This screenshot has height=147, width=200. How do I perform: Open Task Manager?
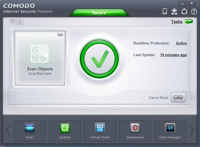click(170, 131)
